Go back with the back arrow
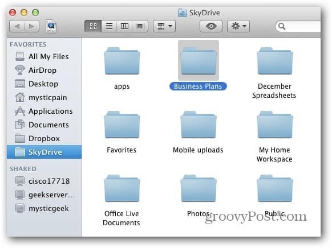 17,26
